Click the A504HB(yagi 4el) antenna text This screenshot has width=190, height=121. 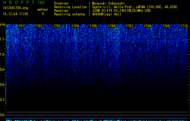click(107, 14)
